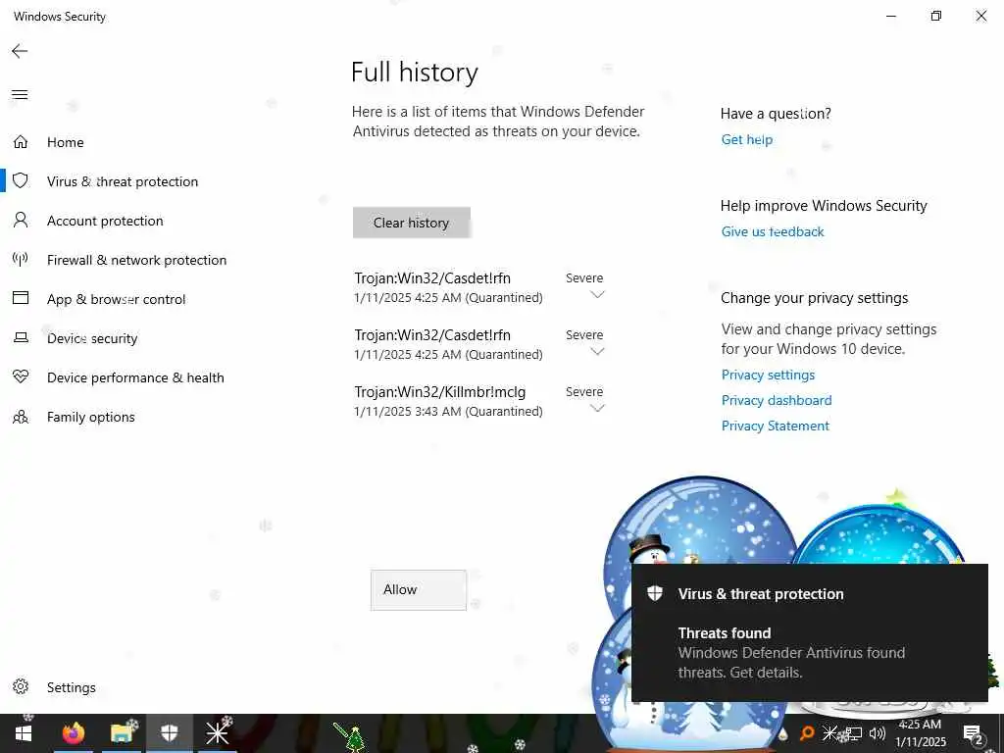The width and height of the screenshot is (1004, 753).
Task: Click the Virus & threat protection shield icon
Action: pos(21,180)
